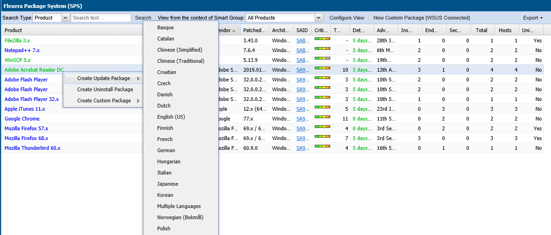The image size is (551, 235).
Task: Click New Custom Package [WSUS Connected]
Action: click(x=422, y=18)
